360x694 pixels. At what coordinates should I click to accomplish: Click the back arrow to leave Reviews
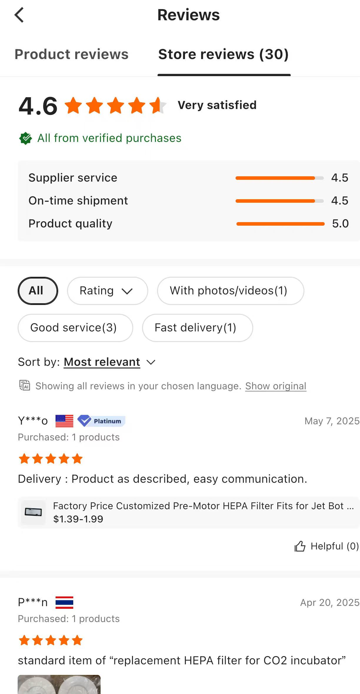coord(19,14)
